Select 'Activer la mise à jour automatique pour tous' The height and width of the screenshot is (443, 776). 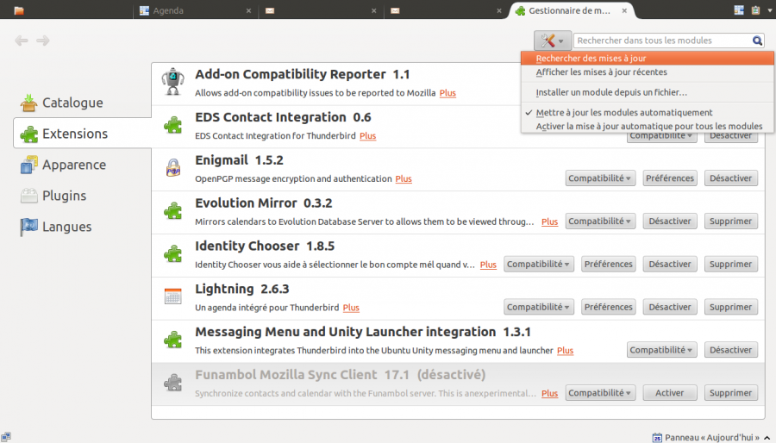tap(648, 127)
